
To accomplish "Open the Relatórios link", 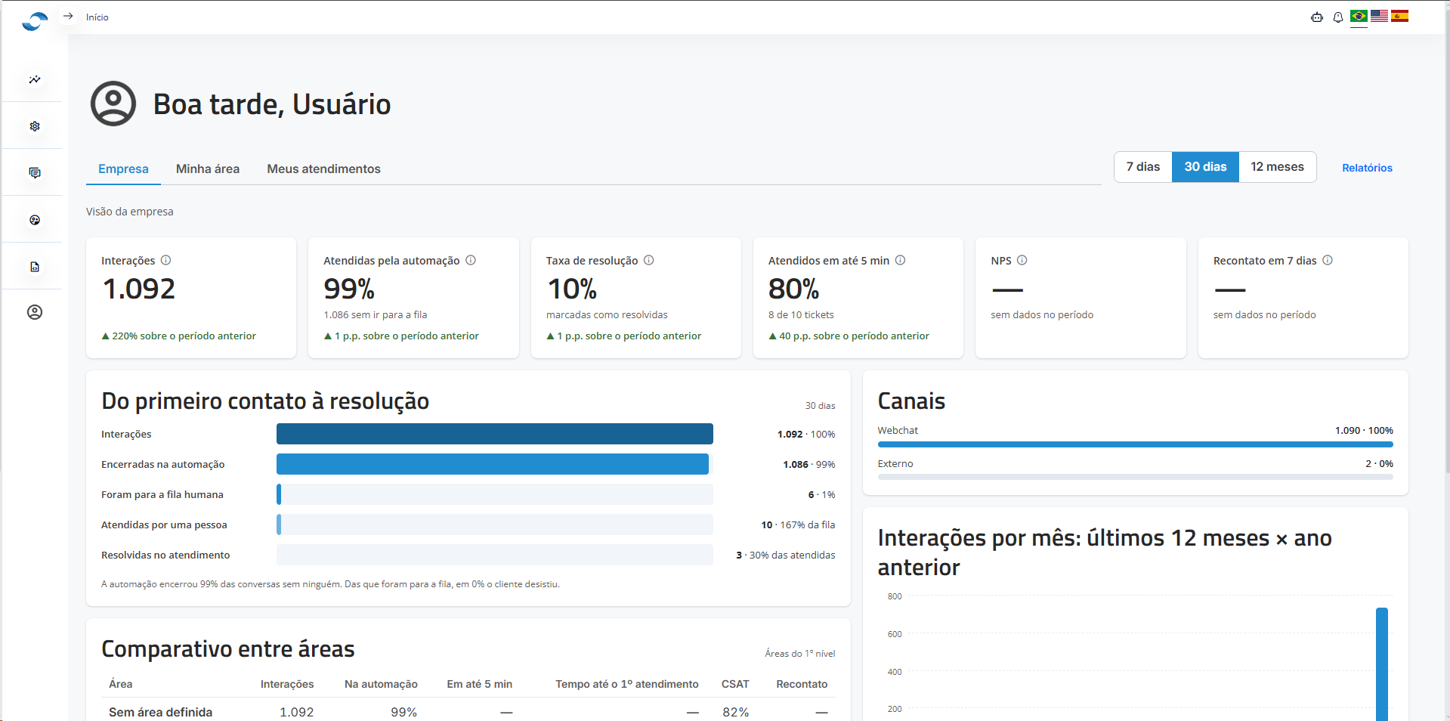I will [x=1367, y=168].
